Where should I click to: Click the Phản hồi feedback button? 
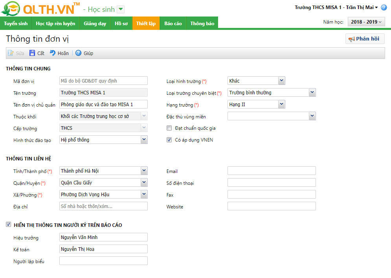coord(365,39)
